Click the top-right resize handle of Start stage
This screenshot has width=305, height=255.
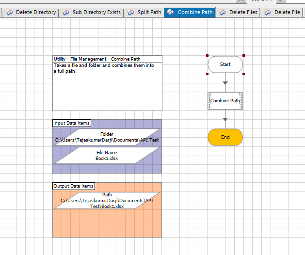point(243,56)
